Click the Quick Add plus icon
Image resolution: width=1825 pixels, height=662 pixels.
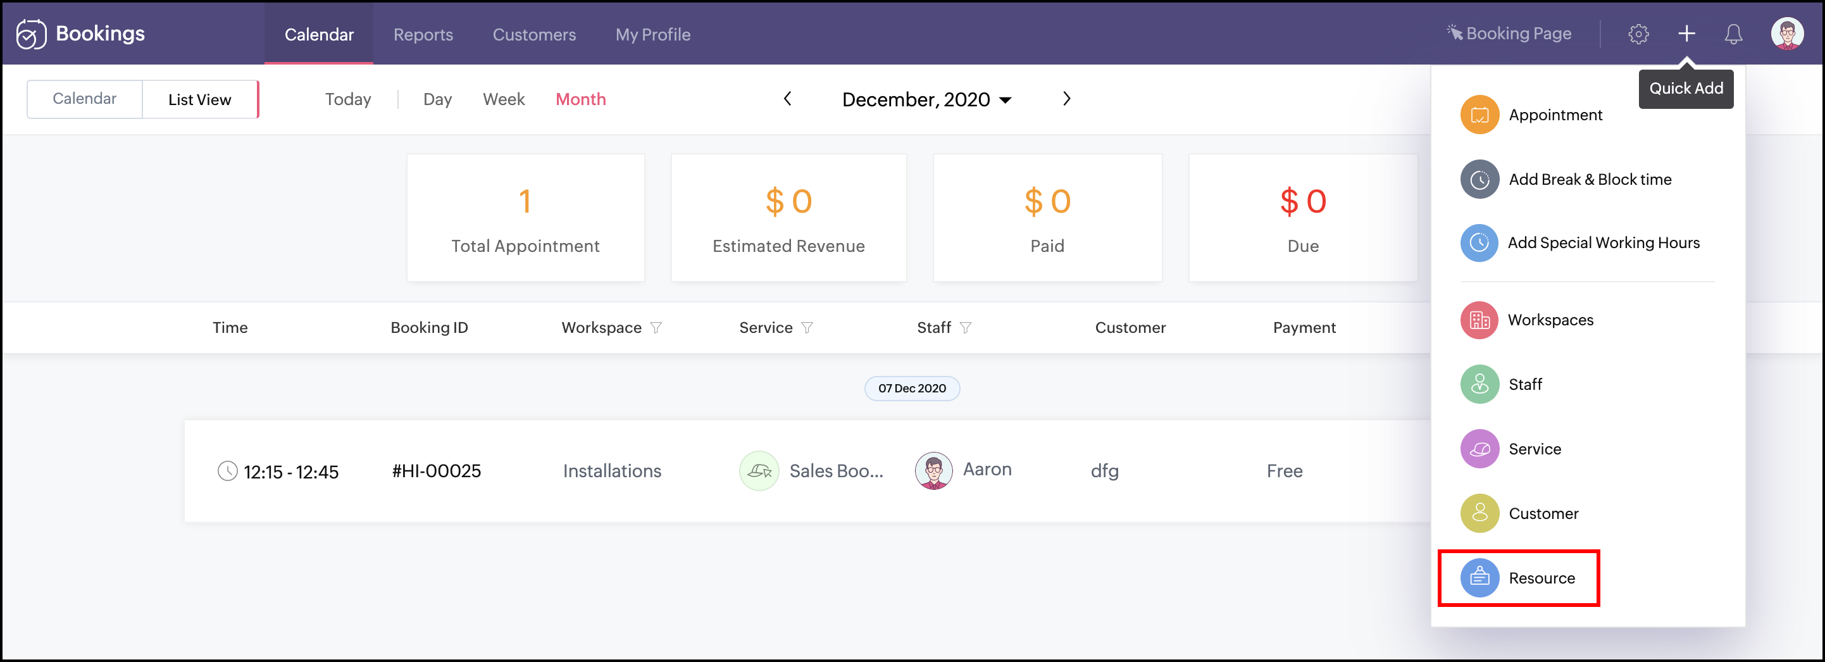(1686, 34)
